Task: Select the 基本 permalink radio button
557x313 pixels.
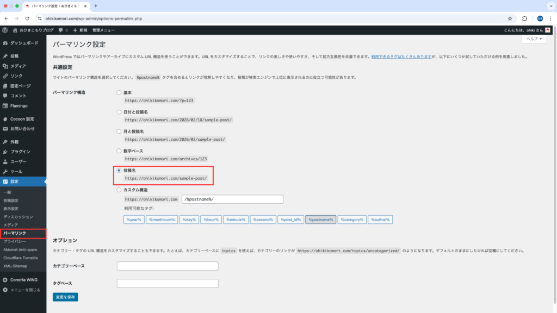Action: (x=119, y=93)
